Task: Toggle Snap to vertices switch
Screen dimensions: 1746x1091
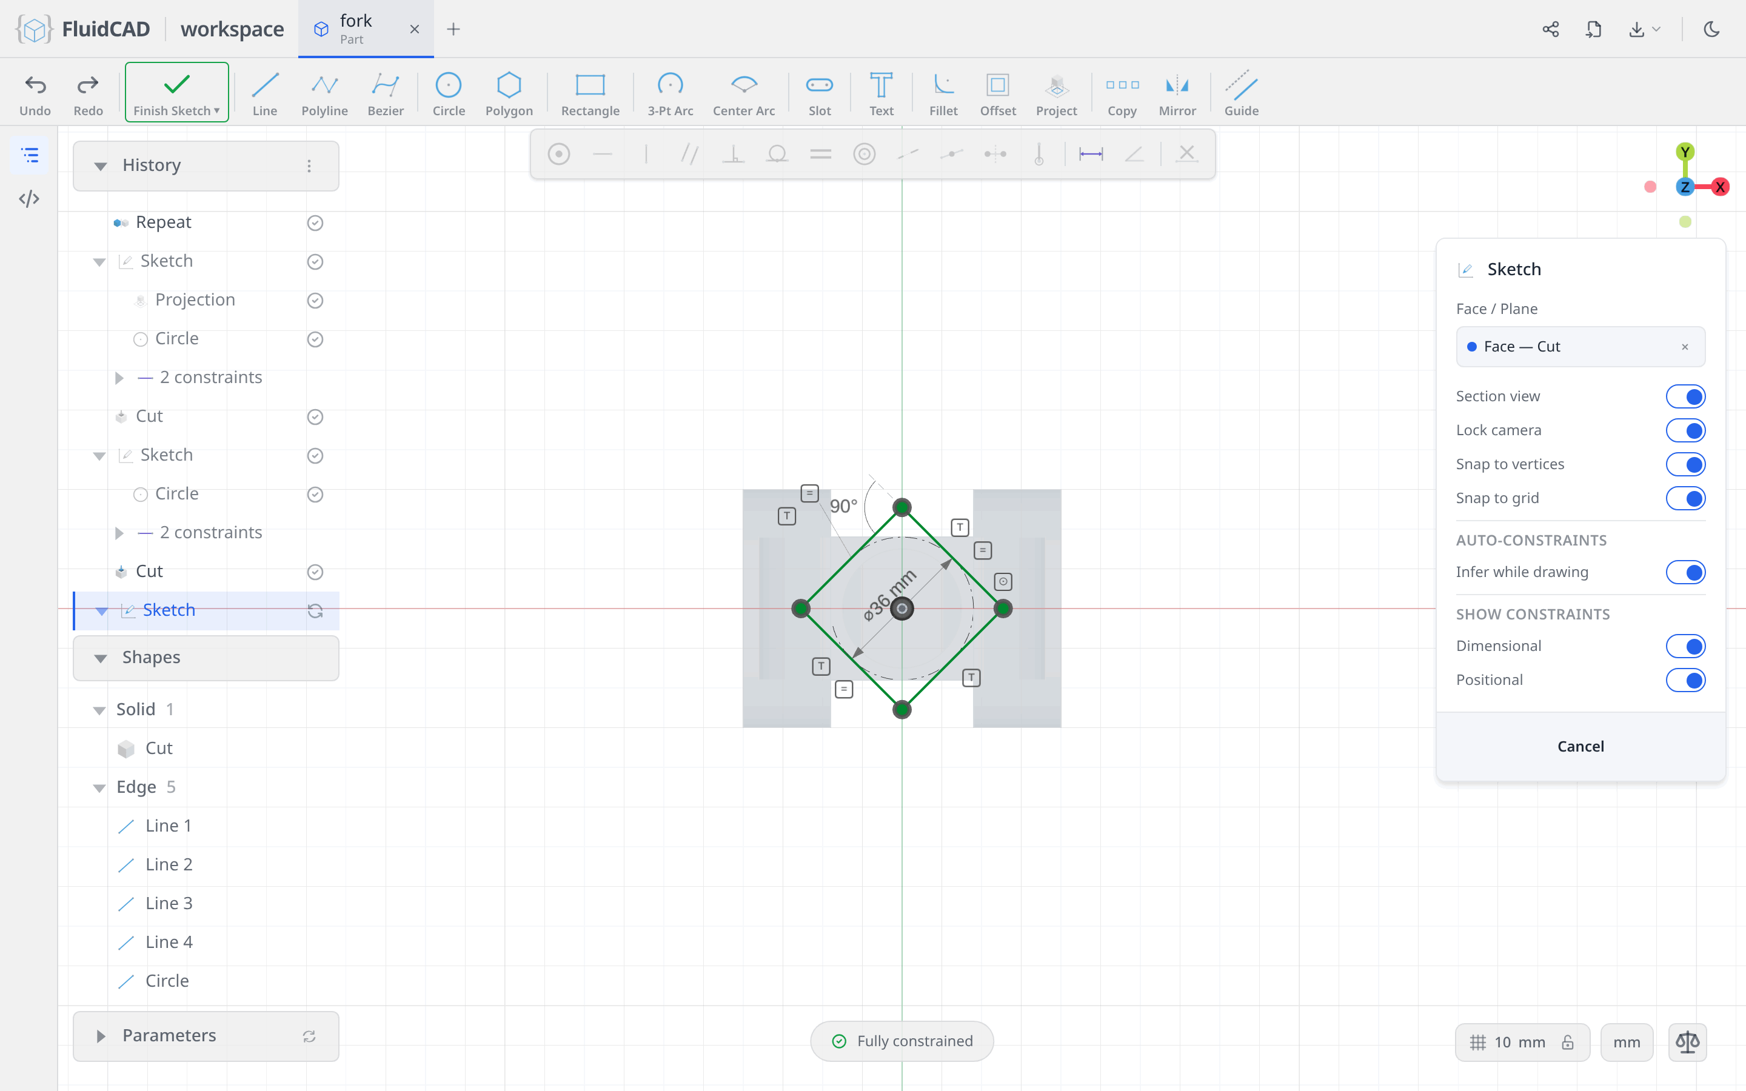Action: coord(1685,464)
